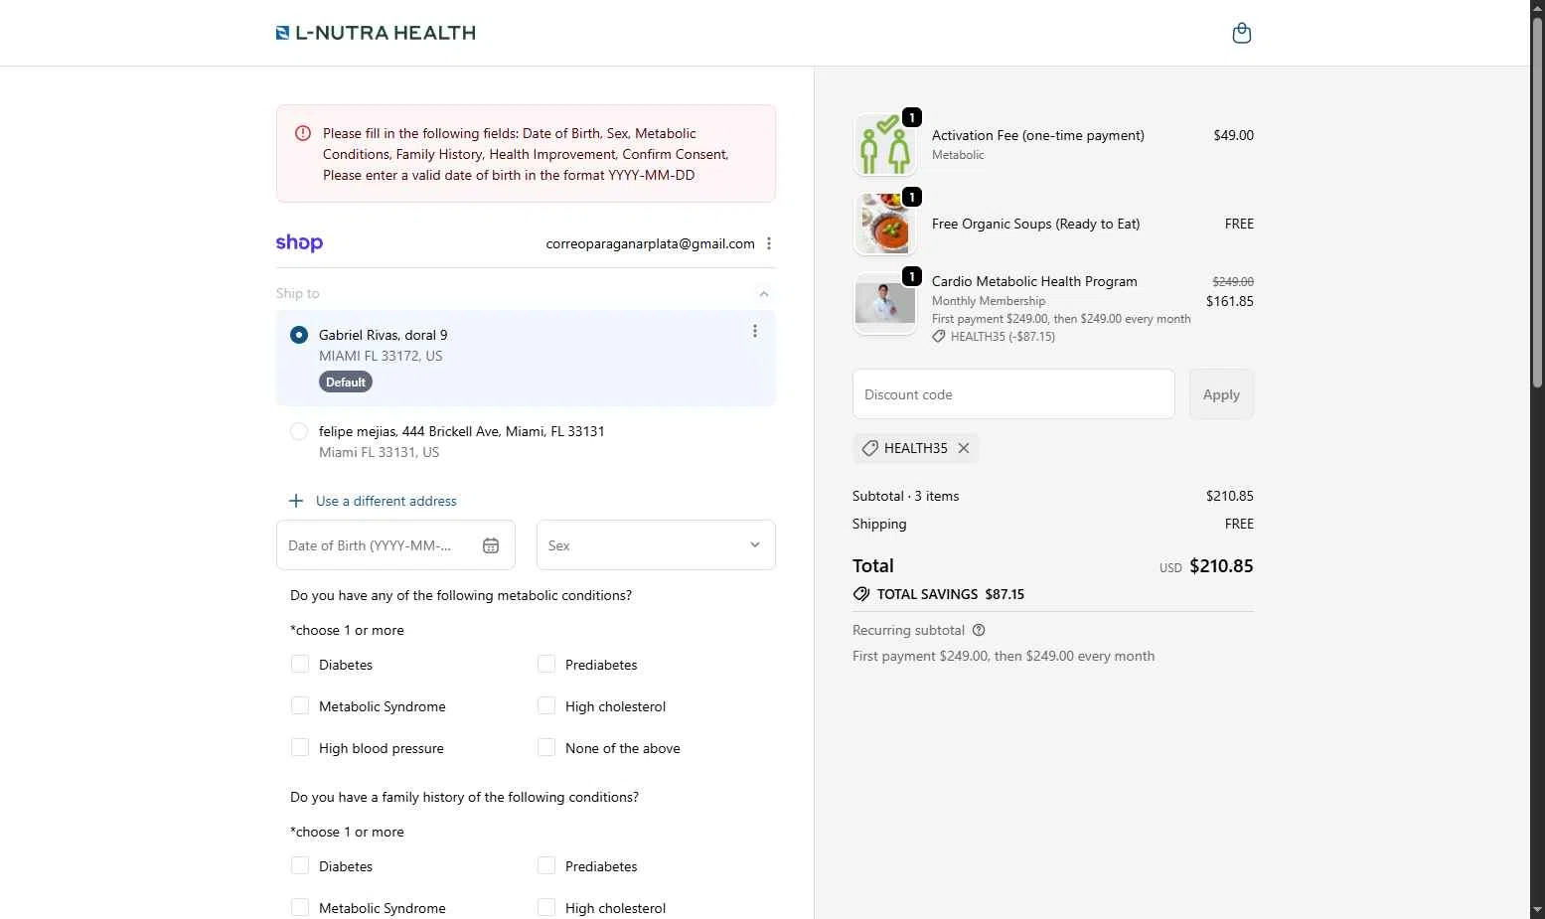Click the email correoparaganarplata@gmail.com

[x=650, y=243]
